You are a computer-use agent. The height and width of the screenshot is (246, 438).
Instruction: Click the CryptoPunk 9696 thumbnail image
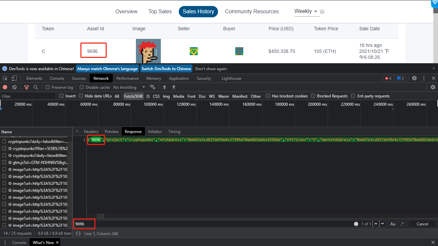tap(148, 51)
